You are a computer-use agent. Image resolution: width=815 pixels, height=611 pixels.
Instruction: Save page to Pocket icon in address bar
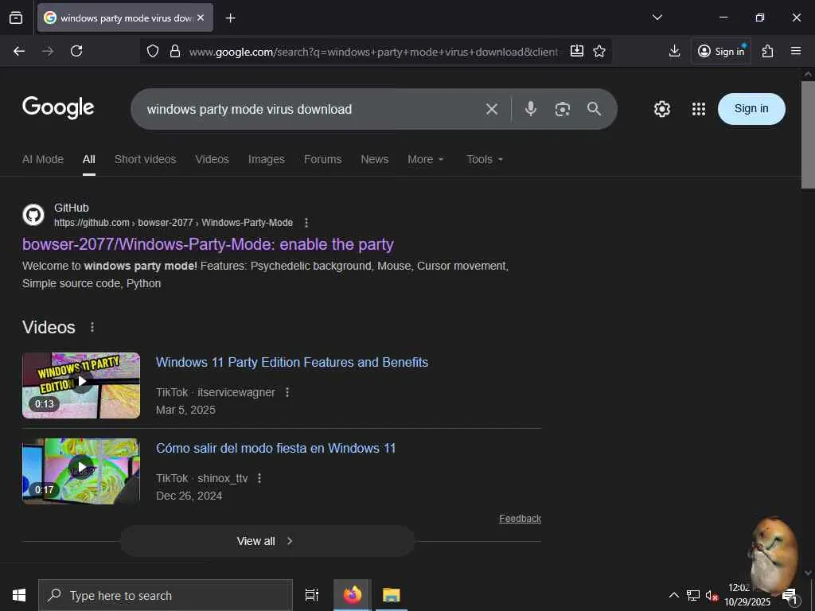click(577, 51)
